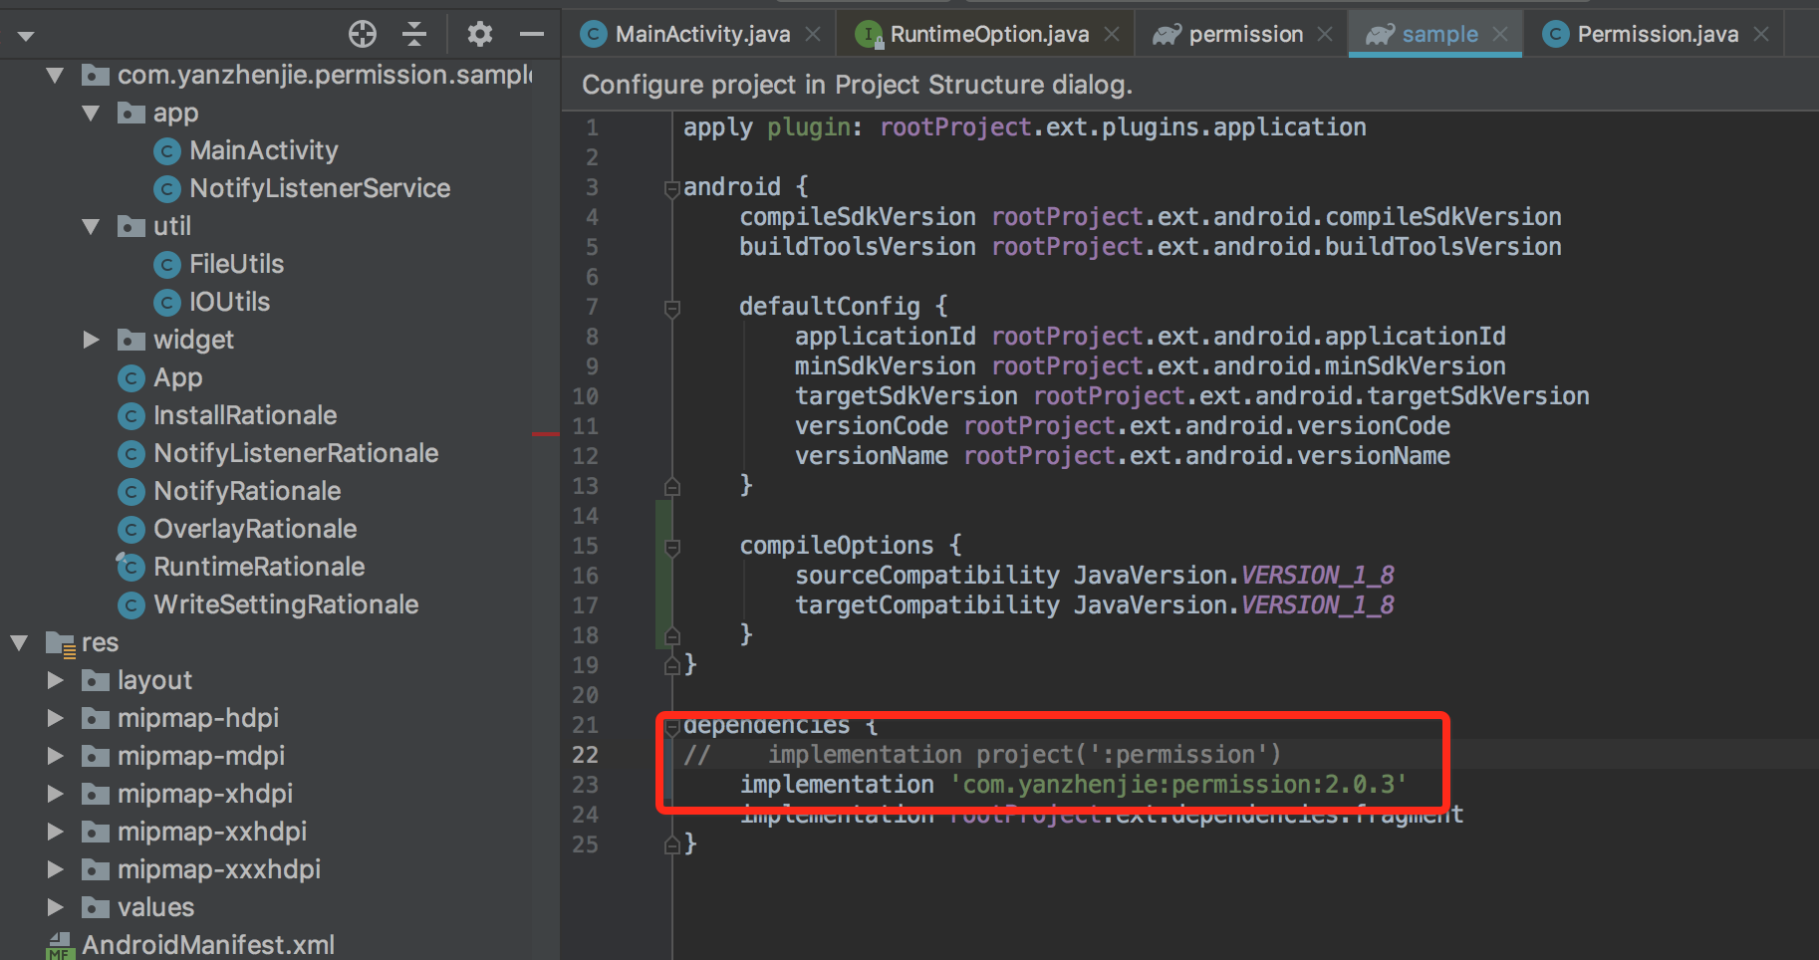Viewport: 1819px width, 960px height.
Task: Select IOUtils class
Action: click(x=230, y=302)
